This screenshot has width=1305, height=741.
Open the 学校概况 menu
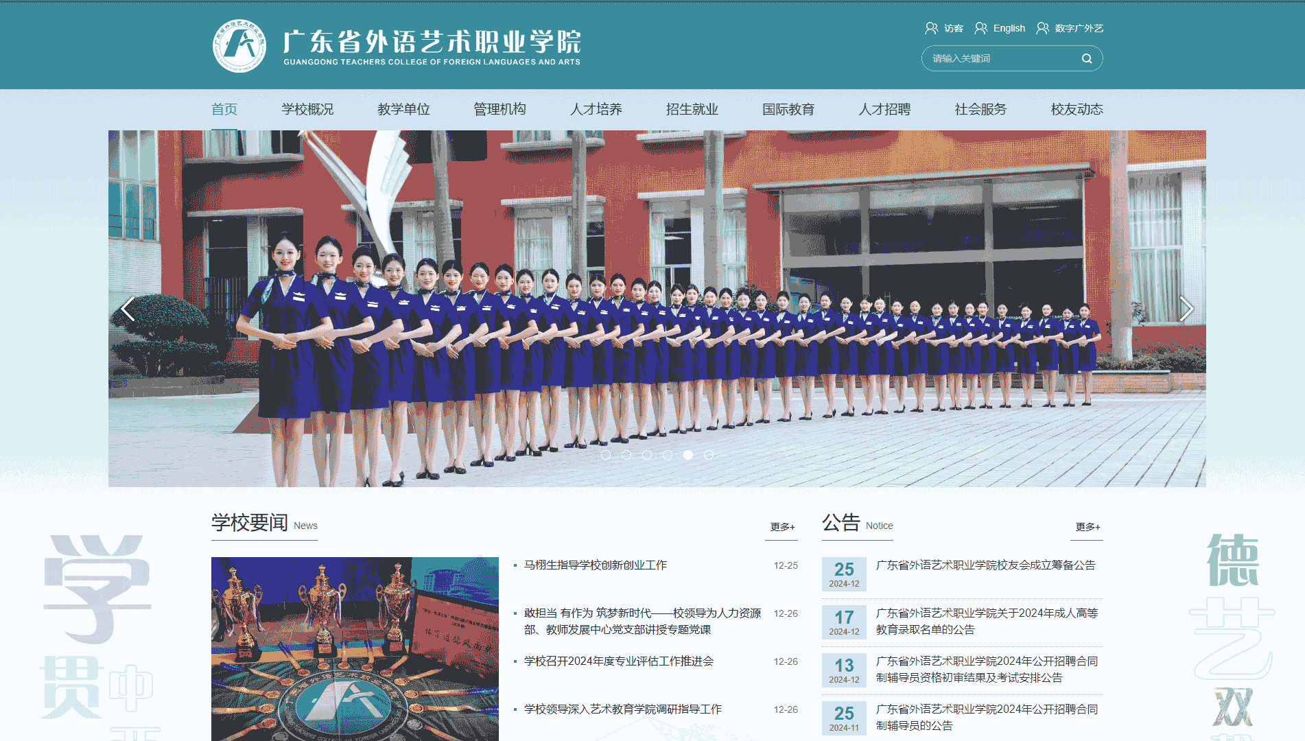coord(307,109)
